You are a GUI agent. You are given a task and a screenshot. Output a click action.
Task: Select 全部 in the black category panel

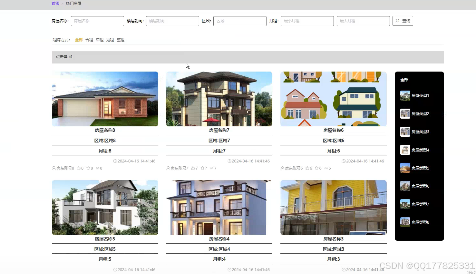[x=404, y=80]
